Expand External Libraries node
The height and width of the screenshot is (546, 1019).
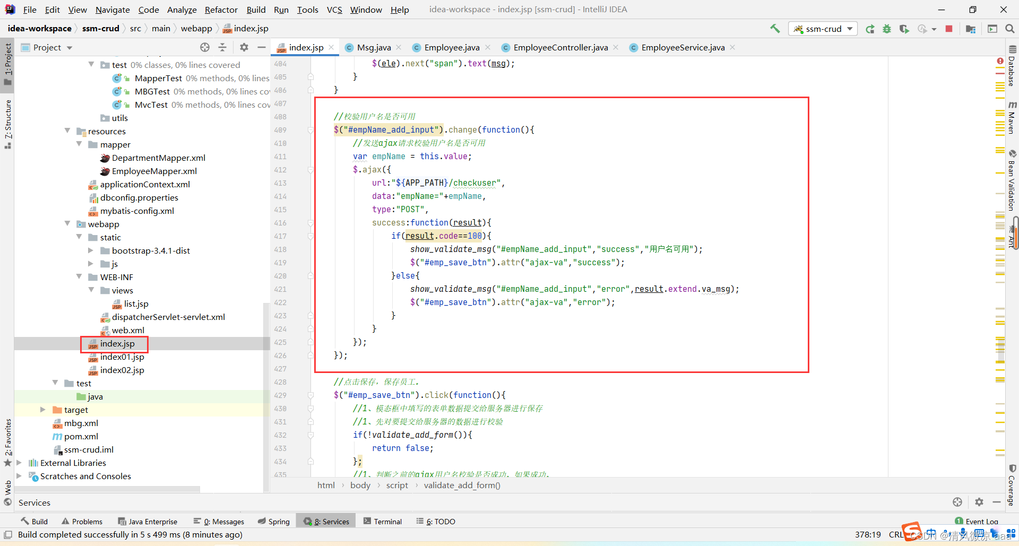pyautogui.click(x=19, y=462)
